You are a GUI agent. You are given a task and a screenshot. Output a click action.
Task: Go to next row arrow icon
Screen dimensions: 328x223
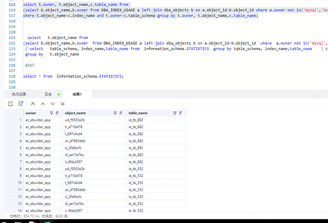pyautogui.click(x=52, y=104)
